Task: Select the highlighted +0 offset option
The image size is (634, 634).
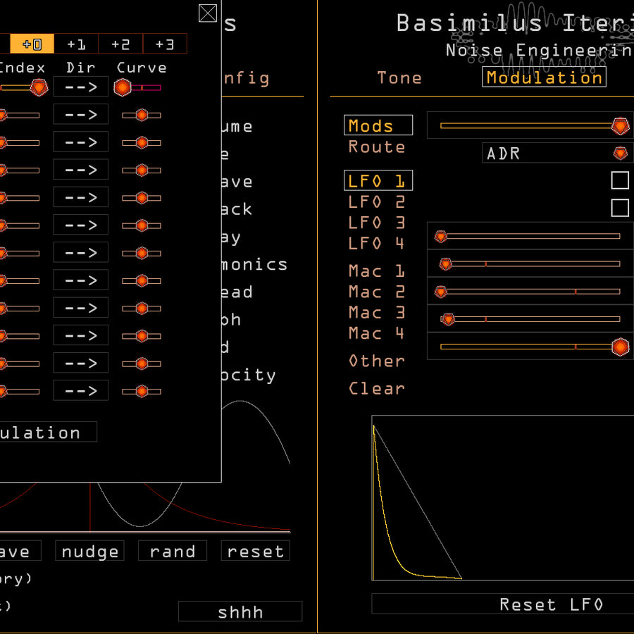Action: [x=32, y=44]
